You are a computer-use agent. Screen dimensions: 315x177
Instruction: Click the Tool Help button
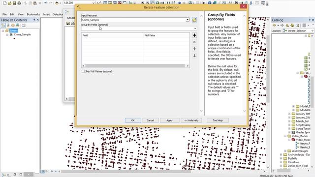click(x=218, y=120)
